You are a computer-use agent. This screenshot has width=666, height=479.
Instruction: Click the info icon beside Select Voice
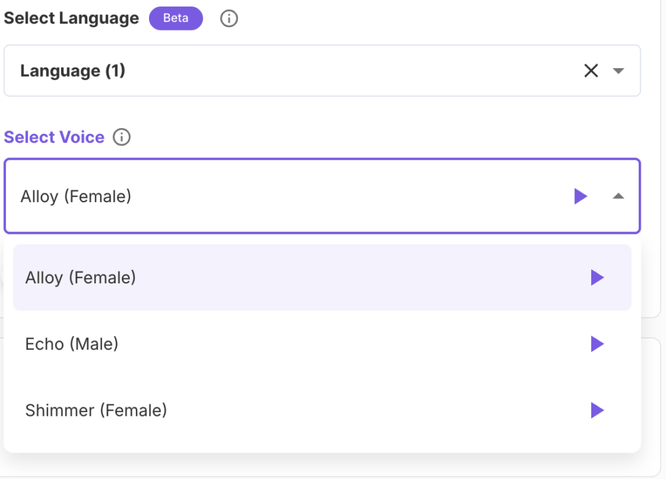(122, 137)
